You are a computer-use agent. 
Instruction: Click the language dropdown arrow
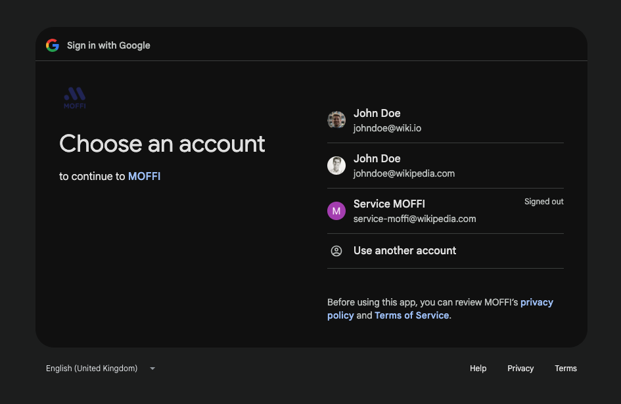click(x=152, y=369)
